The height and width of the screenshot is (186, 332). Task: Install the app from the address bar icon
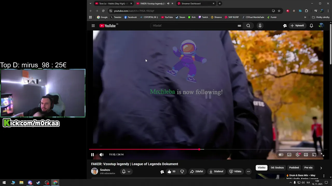click(x=273, y=11)
